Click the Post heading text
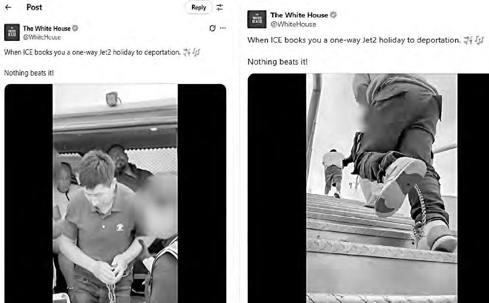Image resolution: width=489 pixels, height=303 pixels. pos(34,7)
